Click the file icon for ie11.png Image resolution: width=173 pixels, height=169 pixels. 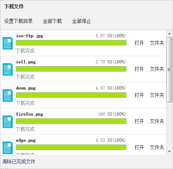(x=8, y=69)
